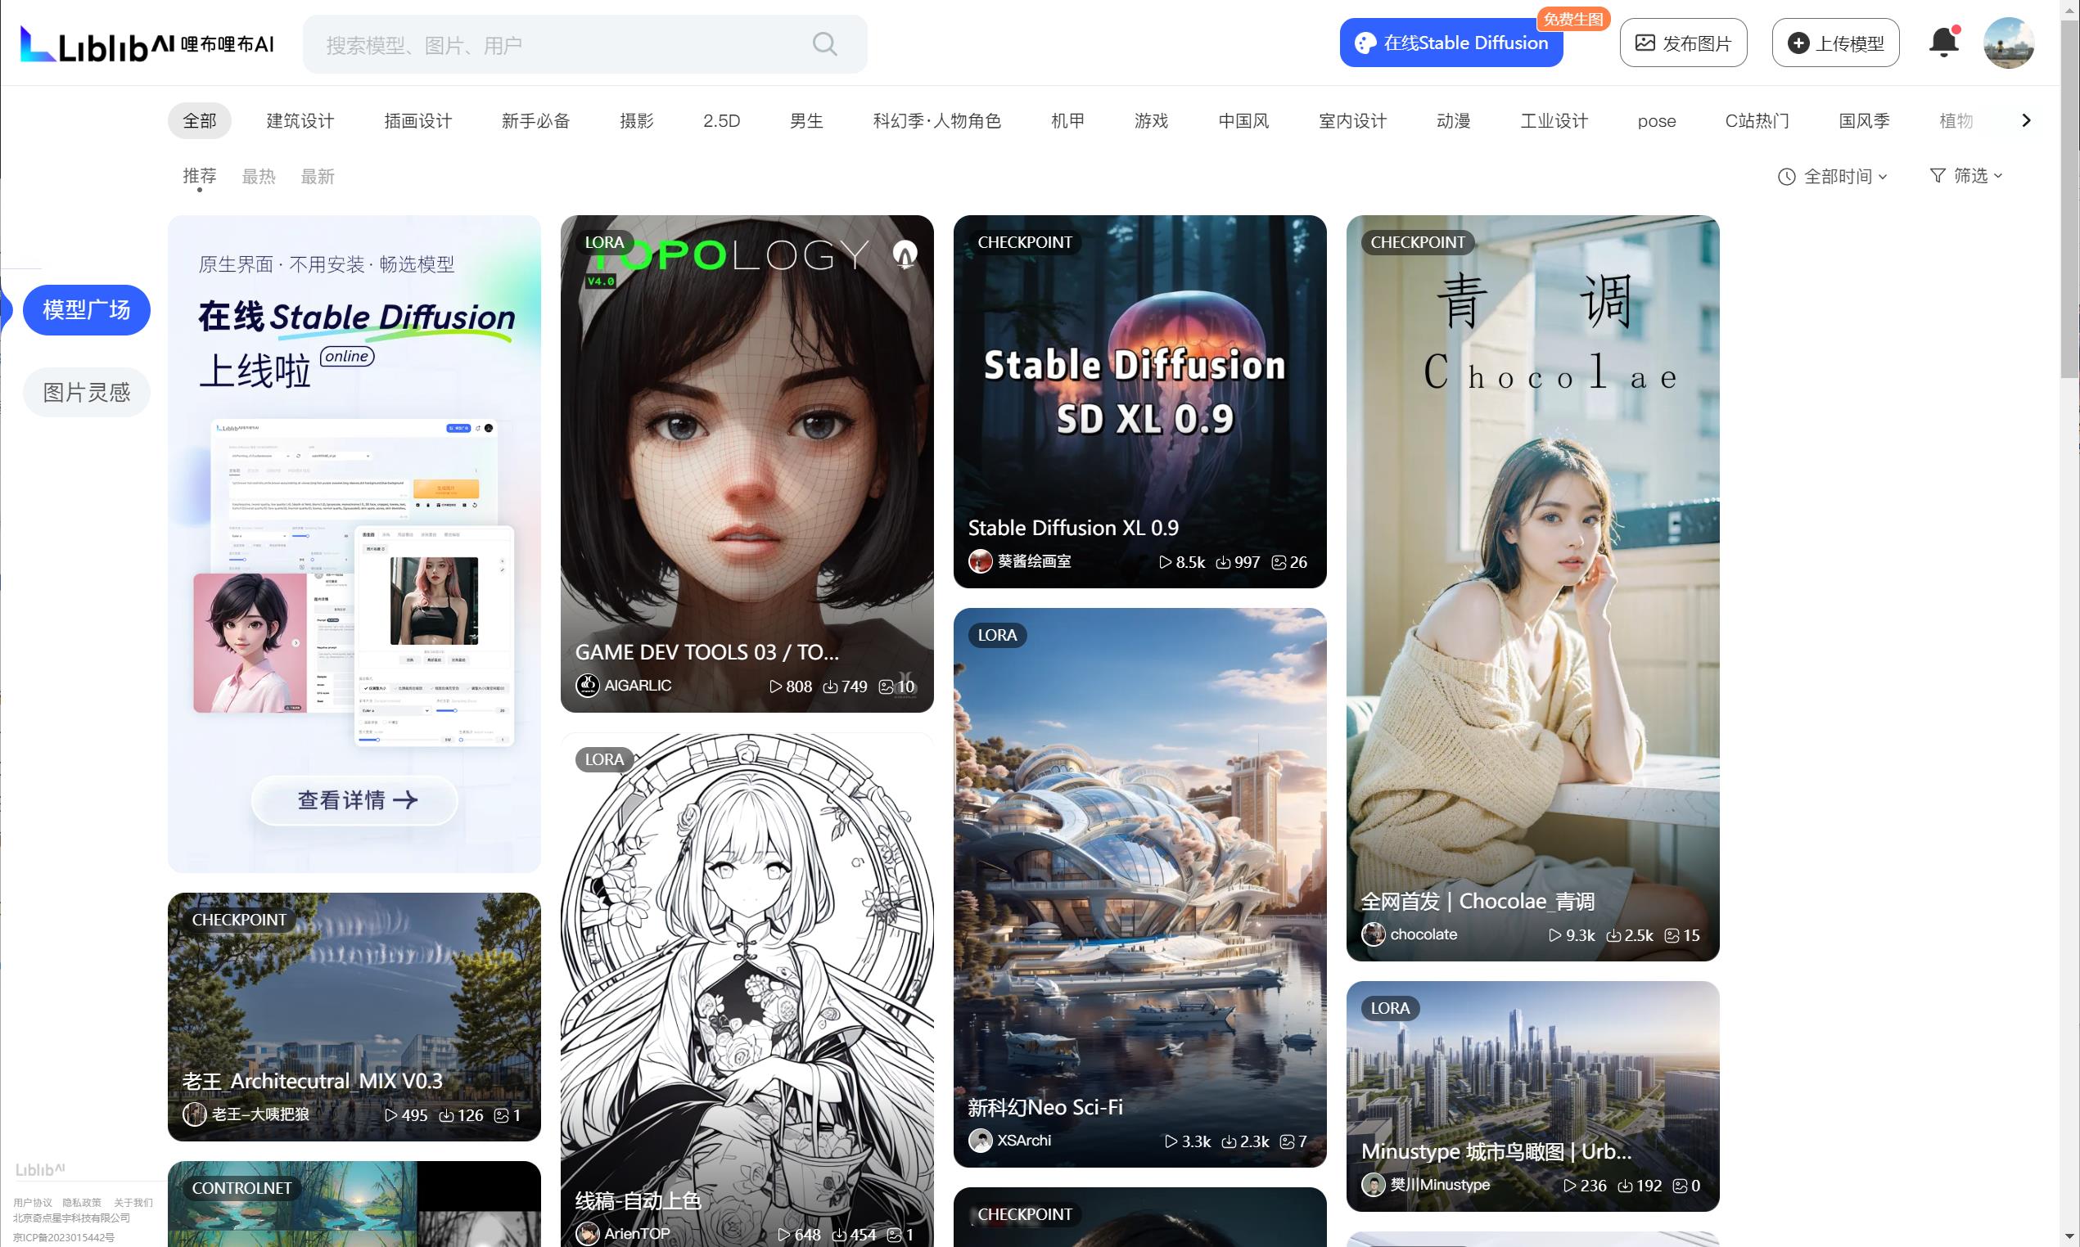Open the CONTROLNET model card
This screenshot has height=1247, width=2080.
pos(354,1204)
